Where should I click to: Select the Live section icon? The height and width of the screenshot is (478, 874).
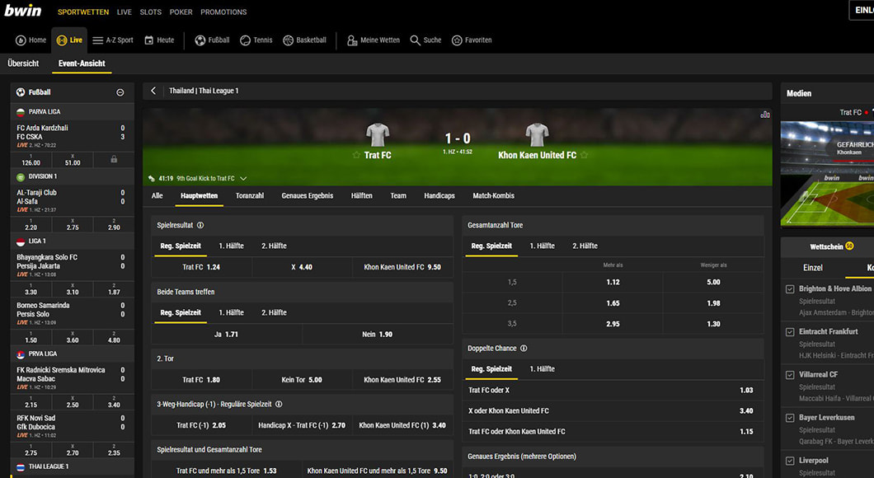(x=62, y=40)
